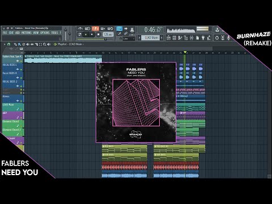Click the circular undo history icon
The image size is (272, 204).
click(217, 38)
